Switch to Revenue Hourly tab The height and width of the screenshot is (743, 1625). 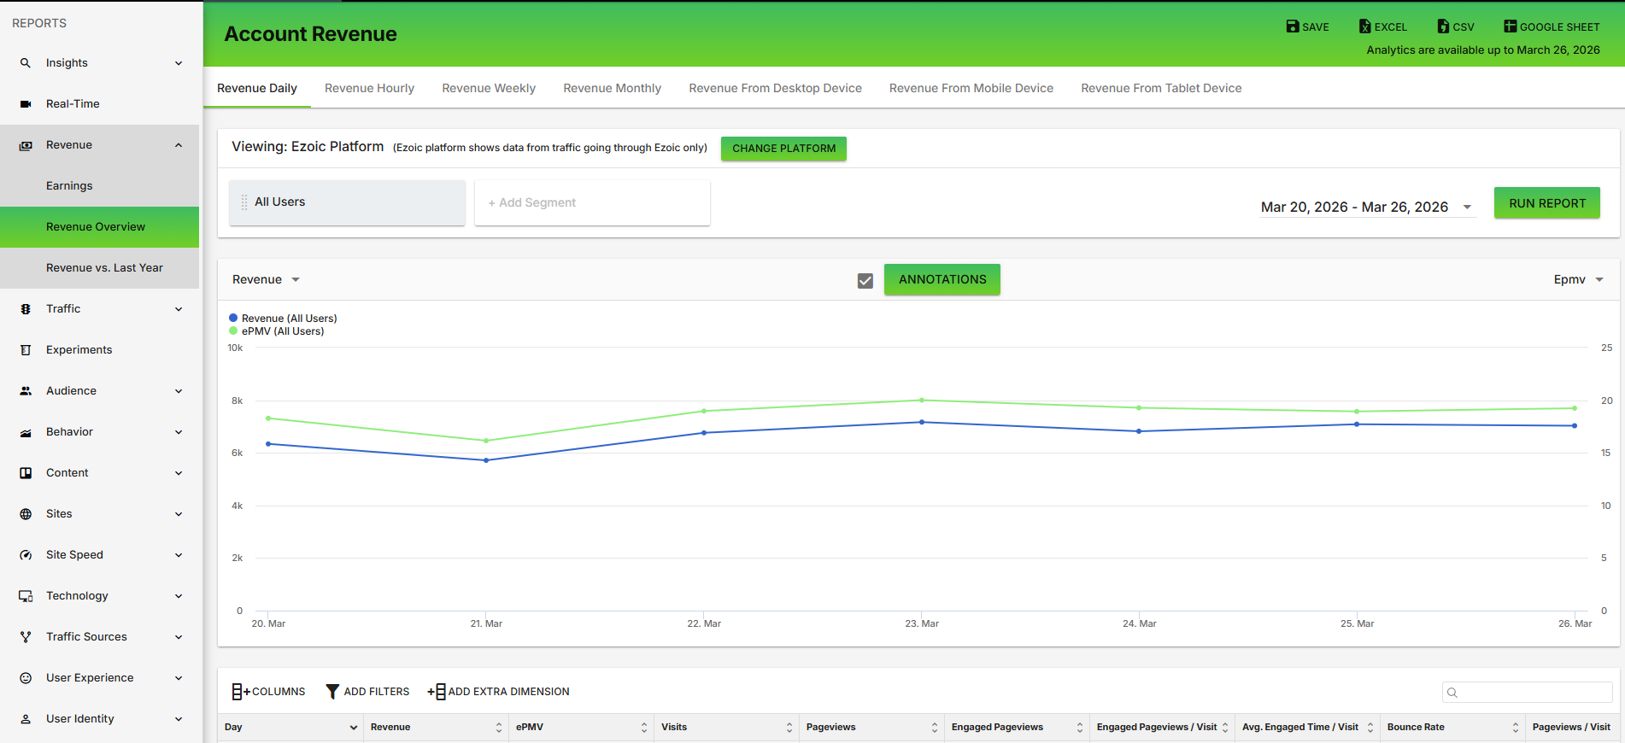coord(369,88)
